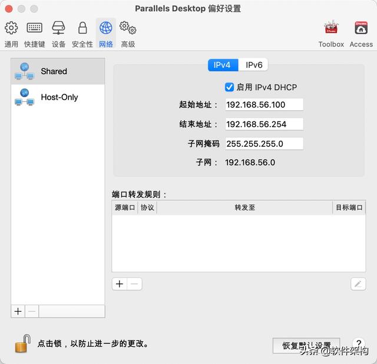The height and width of the screenshot is (364, 377).
Task: Add a new network with plus button
Action: click(x=18, y=312)
